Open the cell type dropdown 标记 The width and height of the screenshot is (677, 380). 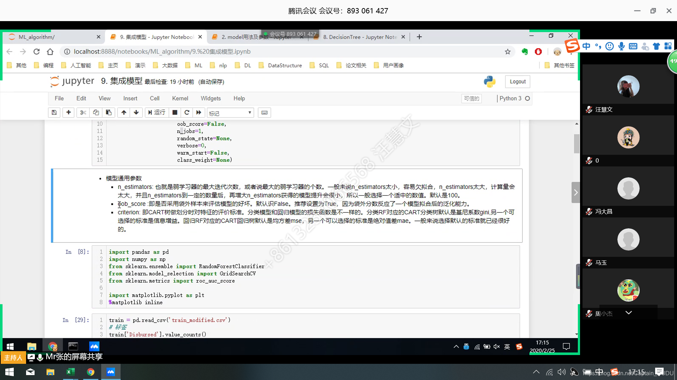tap(230, 113)
